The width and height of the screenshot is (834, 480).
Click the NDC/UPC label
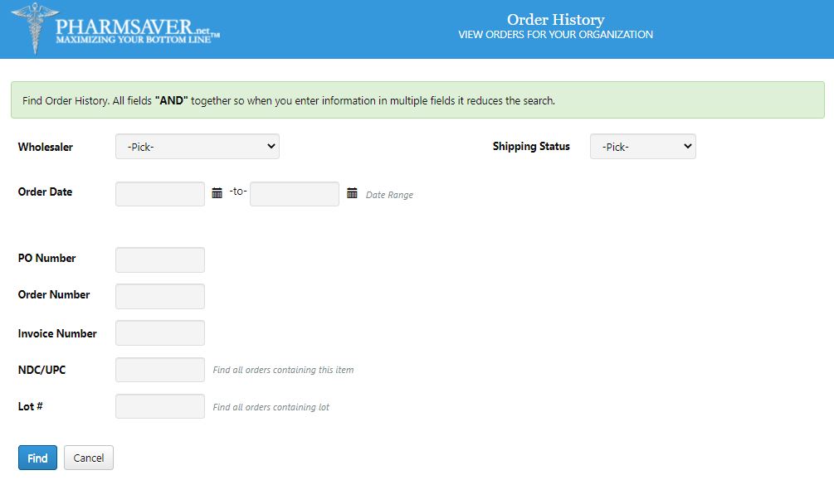point(41,370)
